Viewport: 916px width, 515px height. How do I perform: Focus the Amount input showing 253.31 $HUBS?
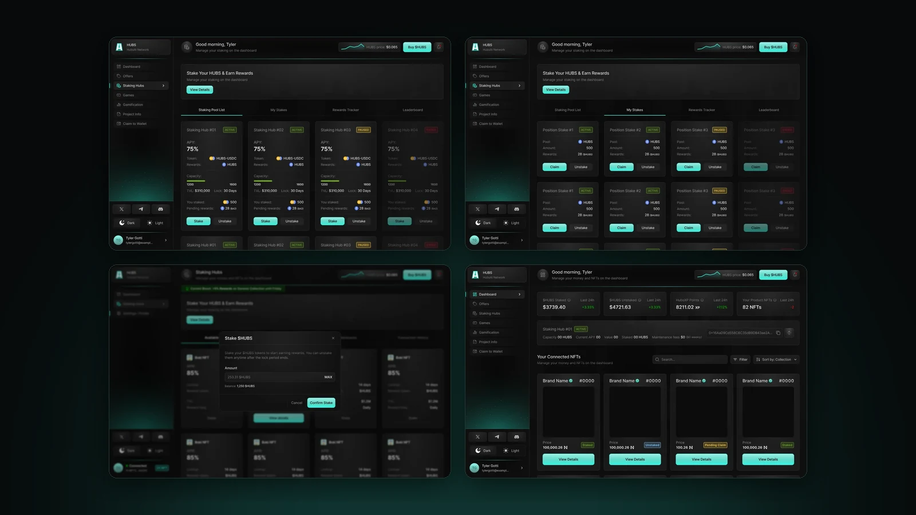coord(279,377)
